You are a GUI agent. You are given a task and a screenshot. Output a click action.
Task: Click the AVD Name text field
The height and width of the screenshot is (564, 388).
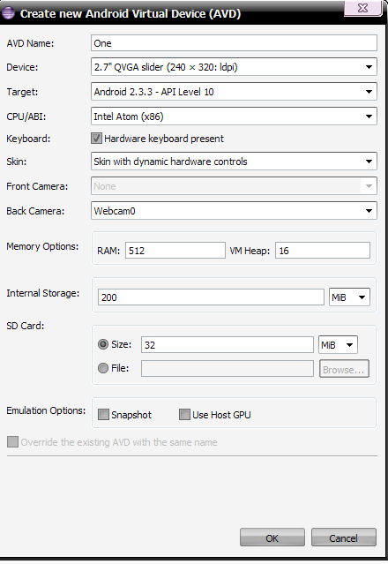point(234,43)
